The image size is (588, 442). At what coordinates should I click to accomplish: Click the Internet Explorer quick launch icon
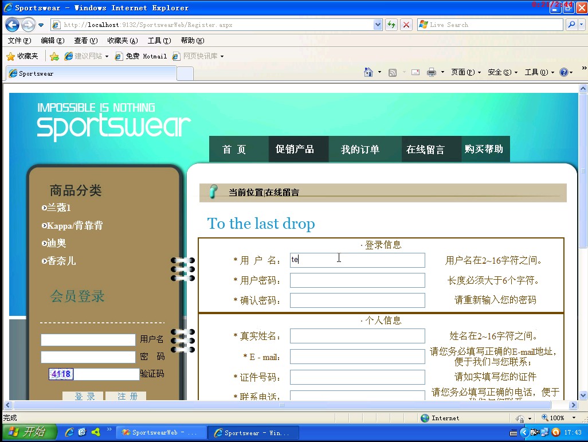pos(69,432)
